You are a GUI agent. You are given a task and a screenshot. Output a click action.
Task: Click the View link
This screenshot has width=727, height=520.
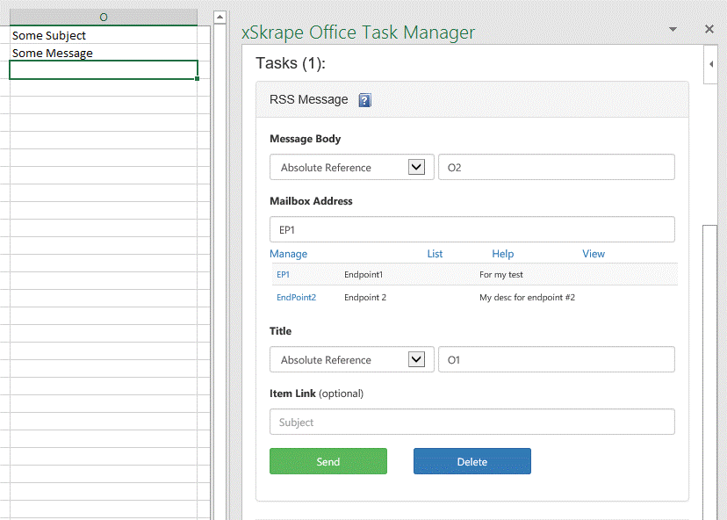tap(594, 254)
